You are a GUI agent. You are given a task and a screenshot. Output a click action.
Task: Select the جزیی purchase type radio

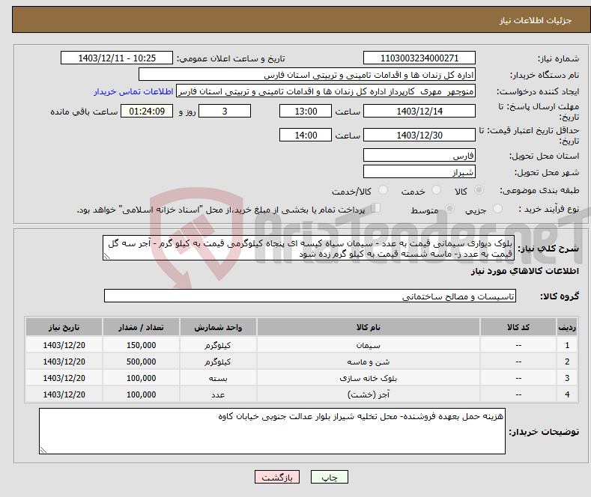click(497, 209)
